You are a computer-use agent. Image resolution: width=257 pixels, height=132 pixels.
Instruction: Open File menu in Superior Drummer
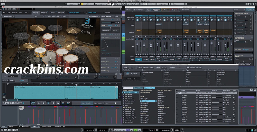click(x=4, y=13)
